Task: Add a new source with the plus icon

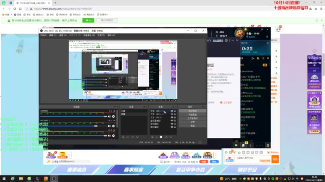Action: 152,137
